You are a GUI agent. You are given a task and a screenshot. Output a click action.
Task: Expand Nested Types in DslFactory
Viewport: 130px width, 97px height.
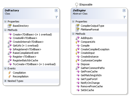[5, 81]
